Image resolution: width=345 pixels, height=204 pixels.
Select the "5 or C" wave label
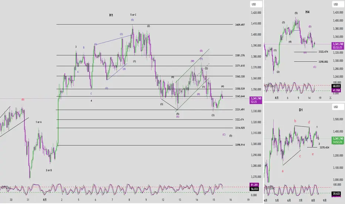coord(133,15)
